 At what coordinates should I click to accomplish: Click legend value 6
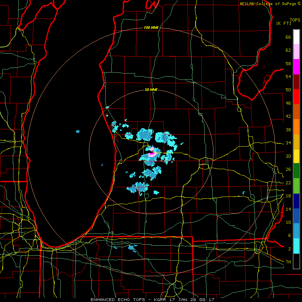point(289,236)
